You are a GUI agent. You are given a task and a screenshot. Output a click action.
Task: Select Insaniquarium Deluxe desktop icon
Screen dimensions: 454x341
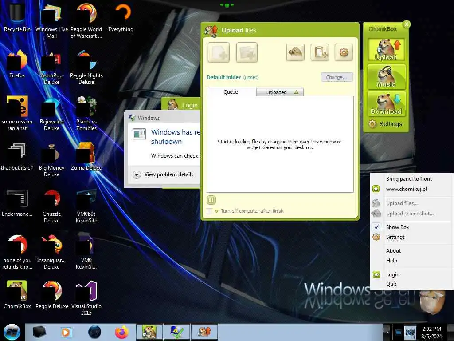(51, 252)
